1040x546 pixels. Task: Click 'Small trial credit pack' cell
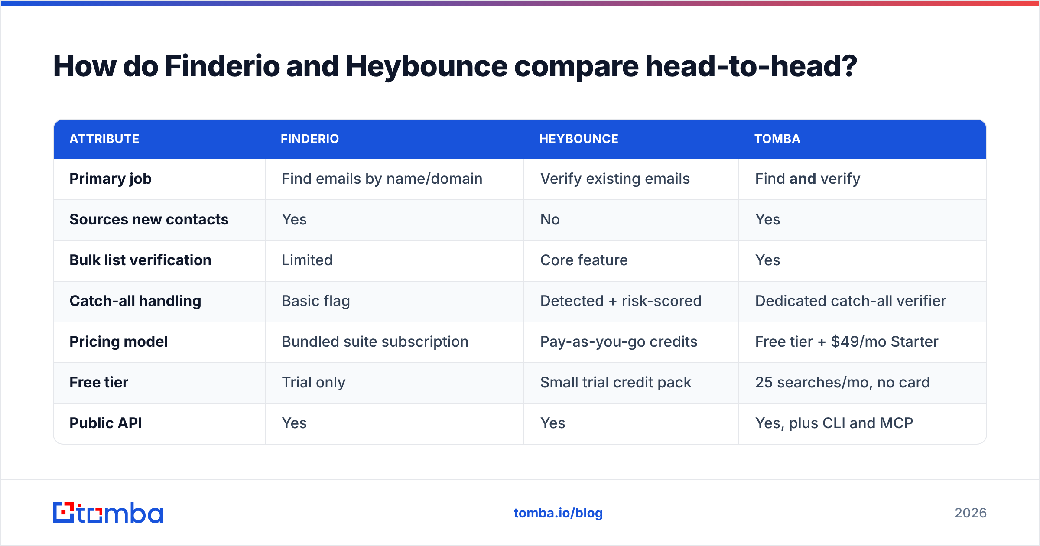click(615, 382)
